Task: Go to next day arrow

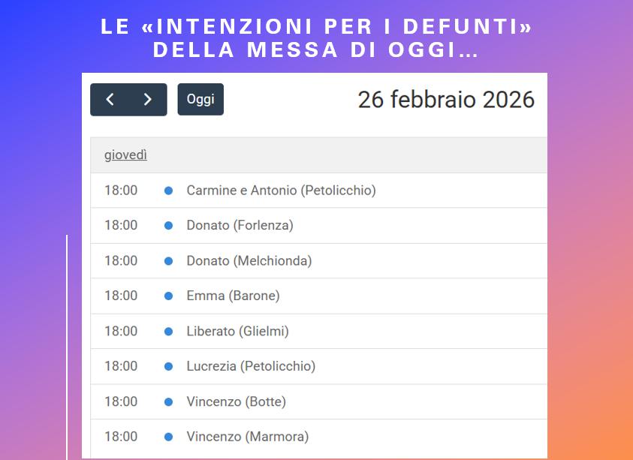Action: click(147, 100)
